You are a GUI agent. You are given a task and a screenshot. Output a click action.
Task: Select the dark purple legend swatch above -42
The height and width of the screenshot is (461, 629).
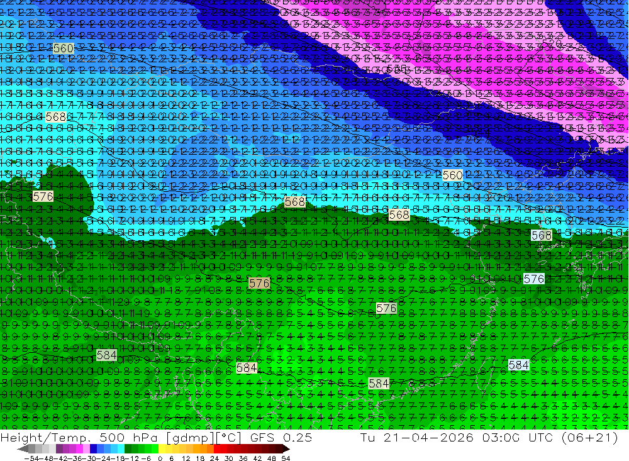pos(59,448)
